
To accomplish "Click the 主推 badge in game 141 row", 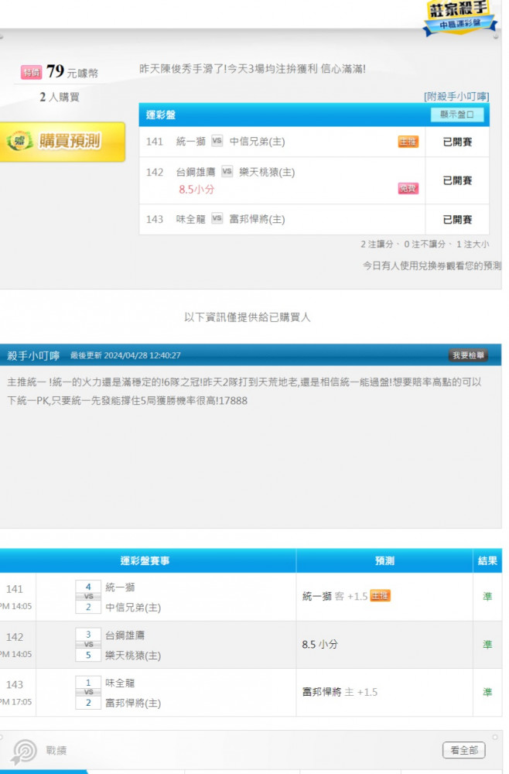I will tap(408, 142).
